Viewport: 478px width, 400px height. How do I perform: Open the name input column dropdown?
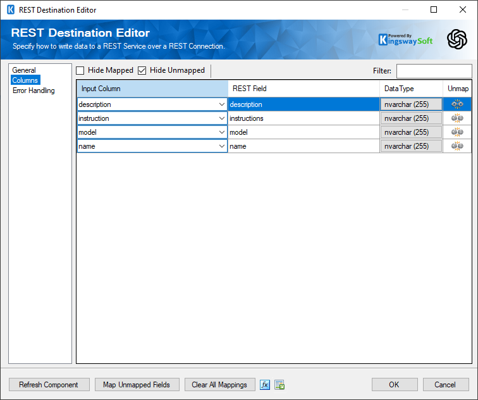[x=222, y=146]
